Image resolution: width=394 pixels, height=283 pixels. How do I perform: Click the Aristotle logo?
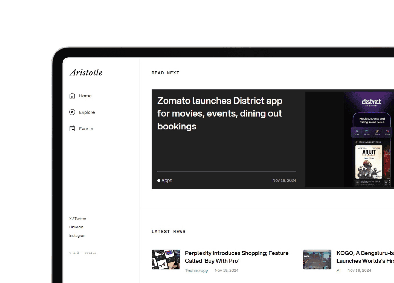[86, 73]
